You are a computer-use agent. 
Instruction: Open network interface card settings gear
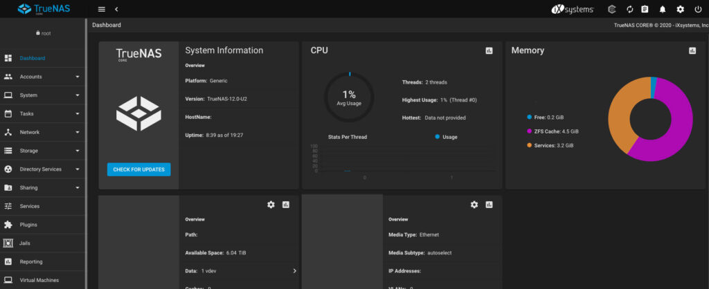coord(474,205)
